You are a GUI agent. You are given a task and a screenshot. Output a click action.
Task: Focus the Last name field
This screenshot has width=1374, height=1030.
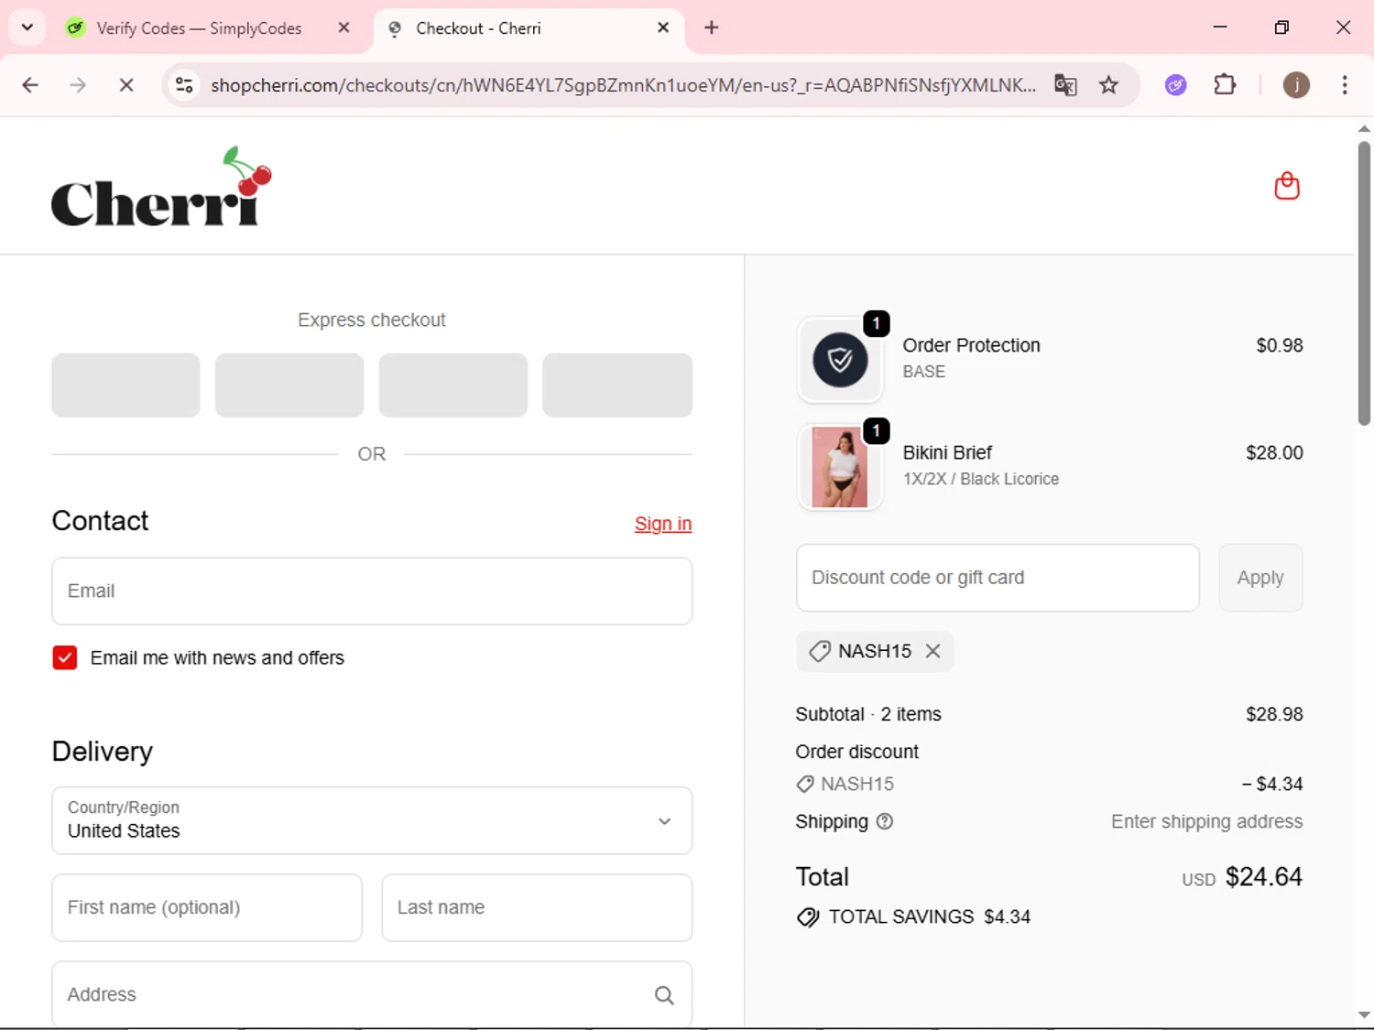(537, 907)
